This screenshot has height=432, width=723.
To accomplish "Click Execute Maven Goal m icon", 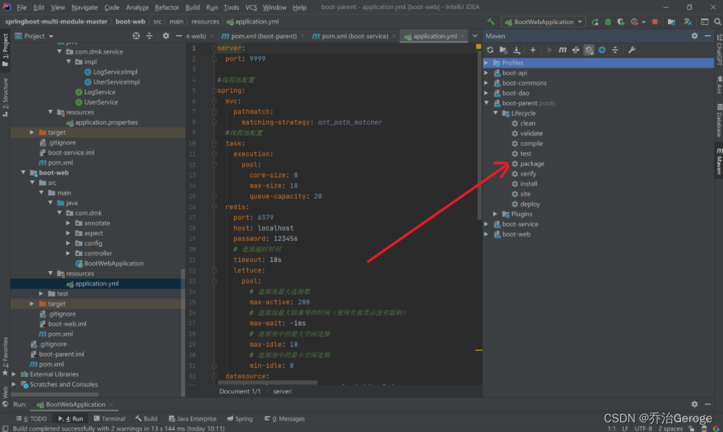I will point(563,50).
